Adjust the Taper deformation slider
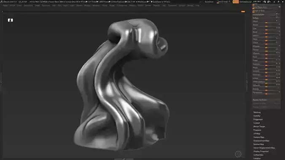Viewport: 285px width, 160px height. (x=266, y=61)
